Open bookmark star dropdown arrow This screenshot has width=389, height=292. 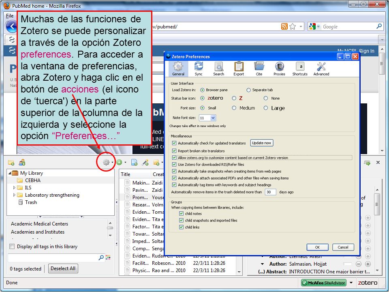click(x=301, y=26)
